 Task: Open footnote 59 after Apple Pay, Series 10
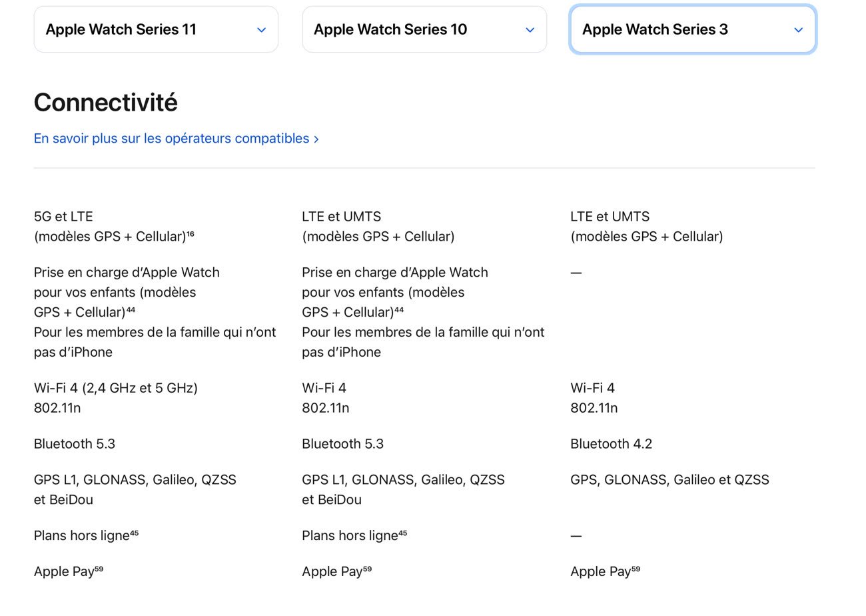367,569
